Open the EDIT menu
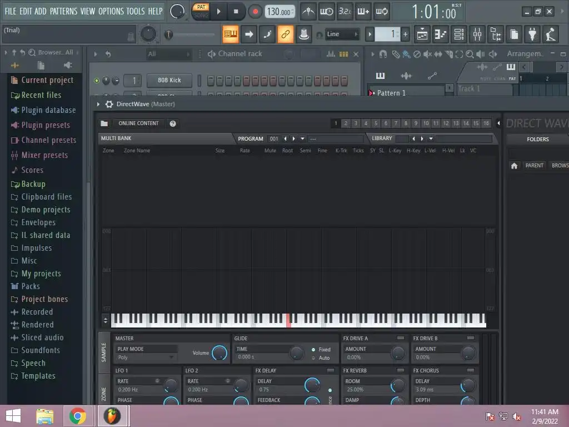Viewport: 569px width, 427px height. coord(26,11)
